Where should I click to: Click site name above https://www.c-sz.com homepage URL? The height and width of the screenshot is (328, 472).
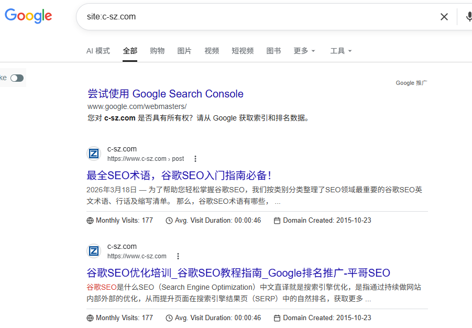coord(122,246)
